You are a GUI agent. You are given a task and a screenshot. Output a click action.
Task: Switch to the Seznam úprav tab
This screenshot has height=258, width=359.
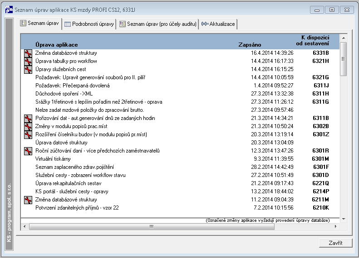tap(39, 23)
